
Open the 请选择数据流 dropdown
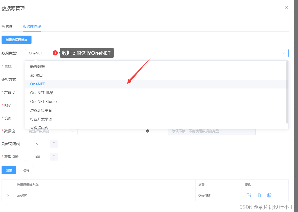(x=51, y=131)
